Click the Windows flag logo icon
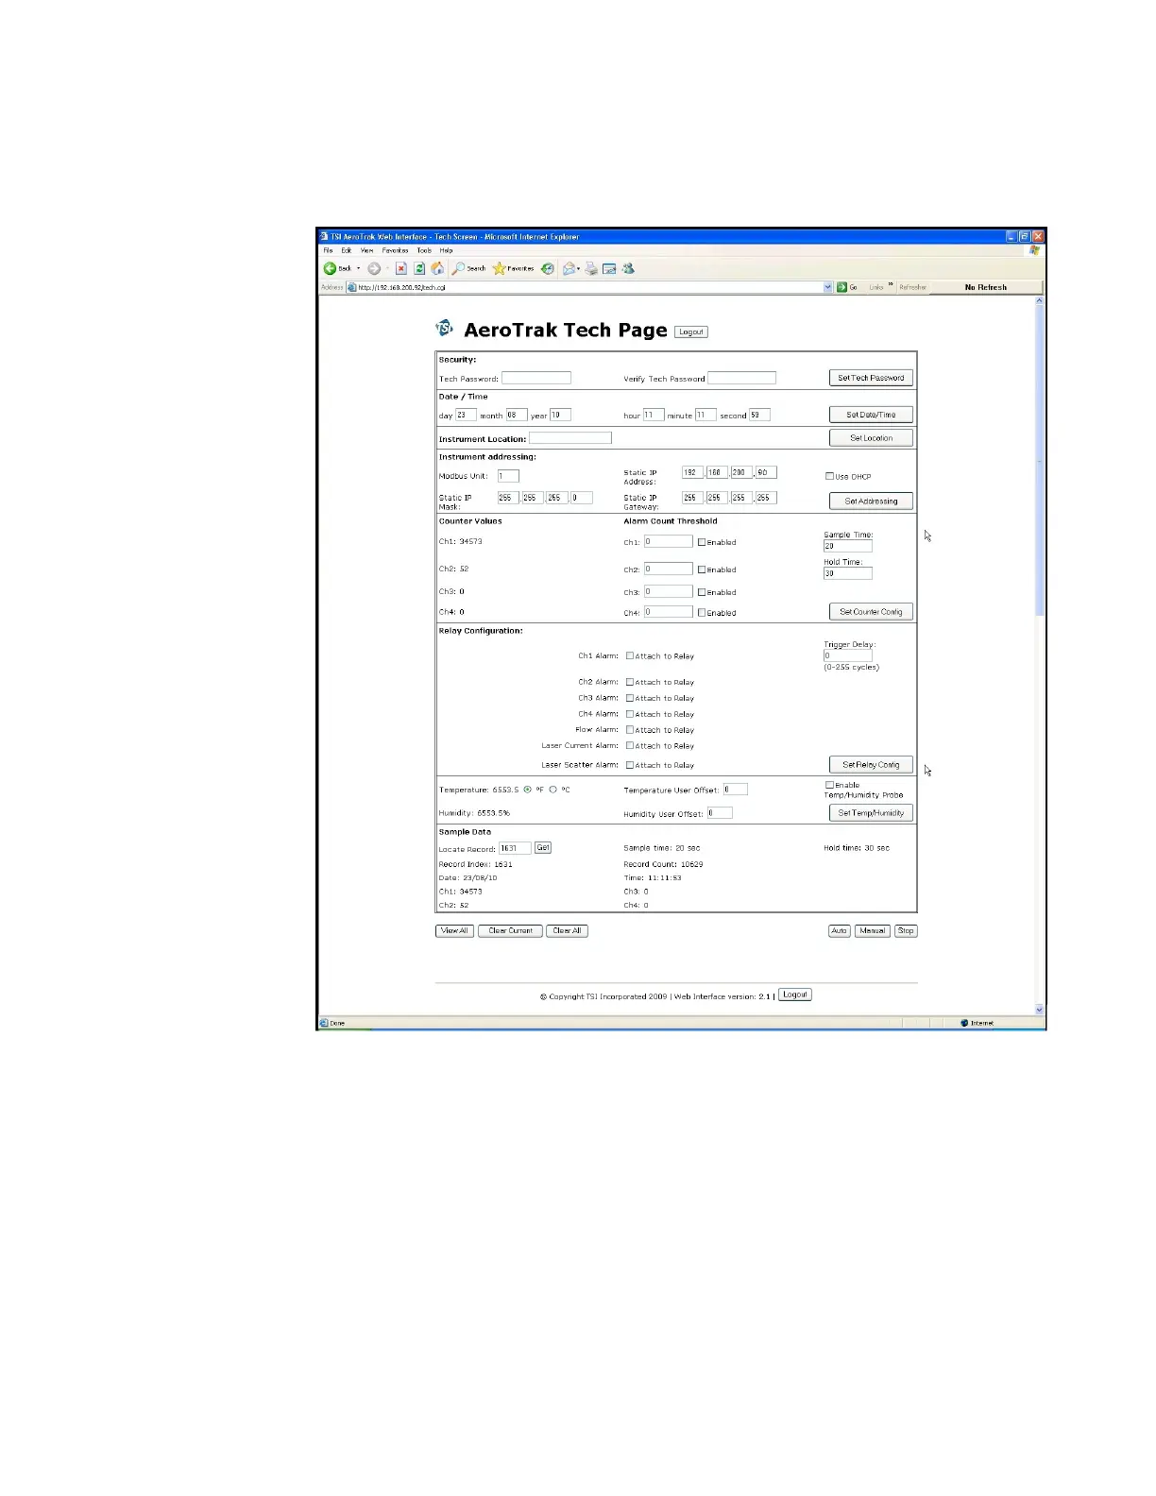 tap(1035, 250)
